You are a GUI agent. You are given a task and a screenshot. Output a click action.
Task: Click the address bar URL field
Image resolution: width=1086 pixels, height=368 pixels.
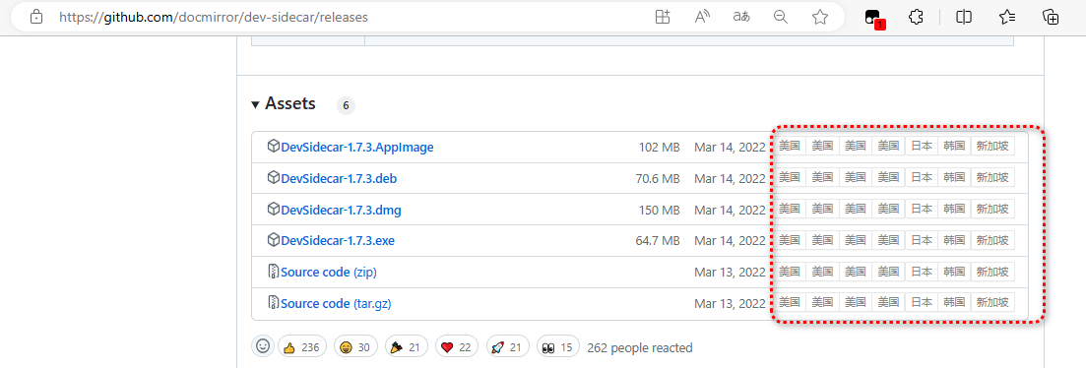pos(214,18)
